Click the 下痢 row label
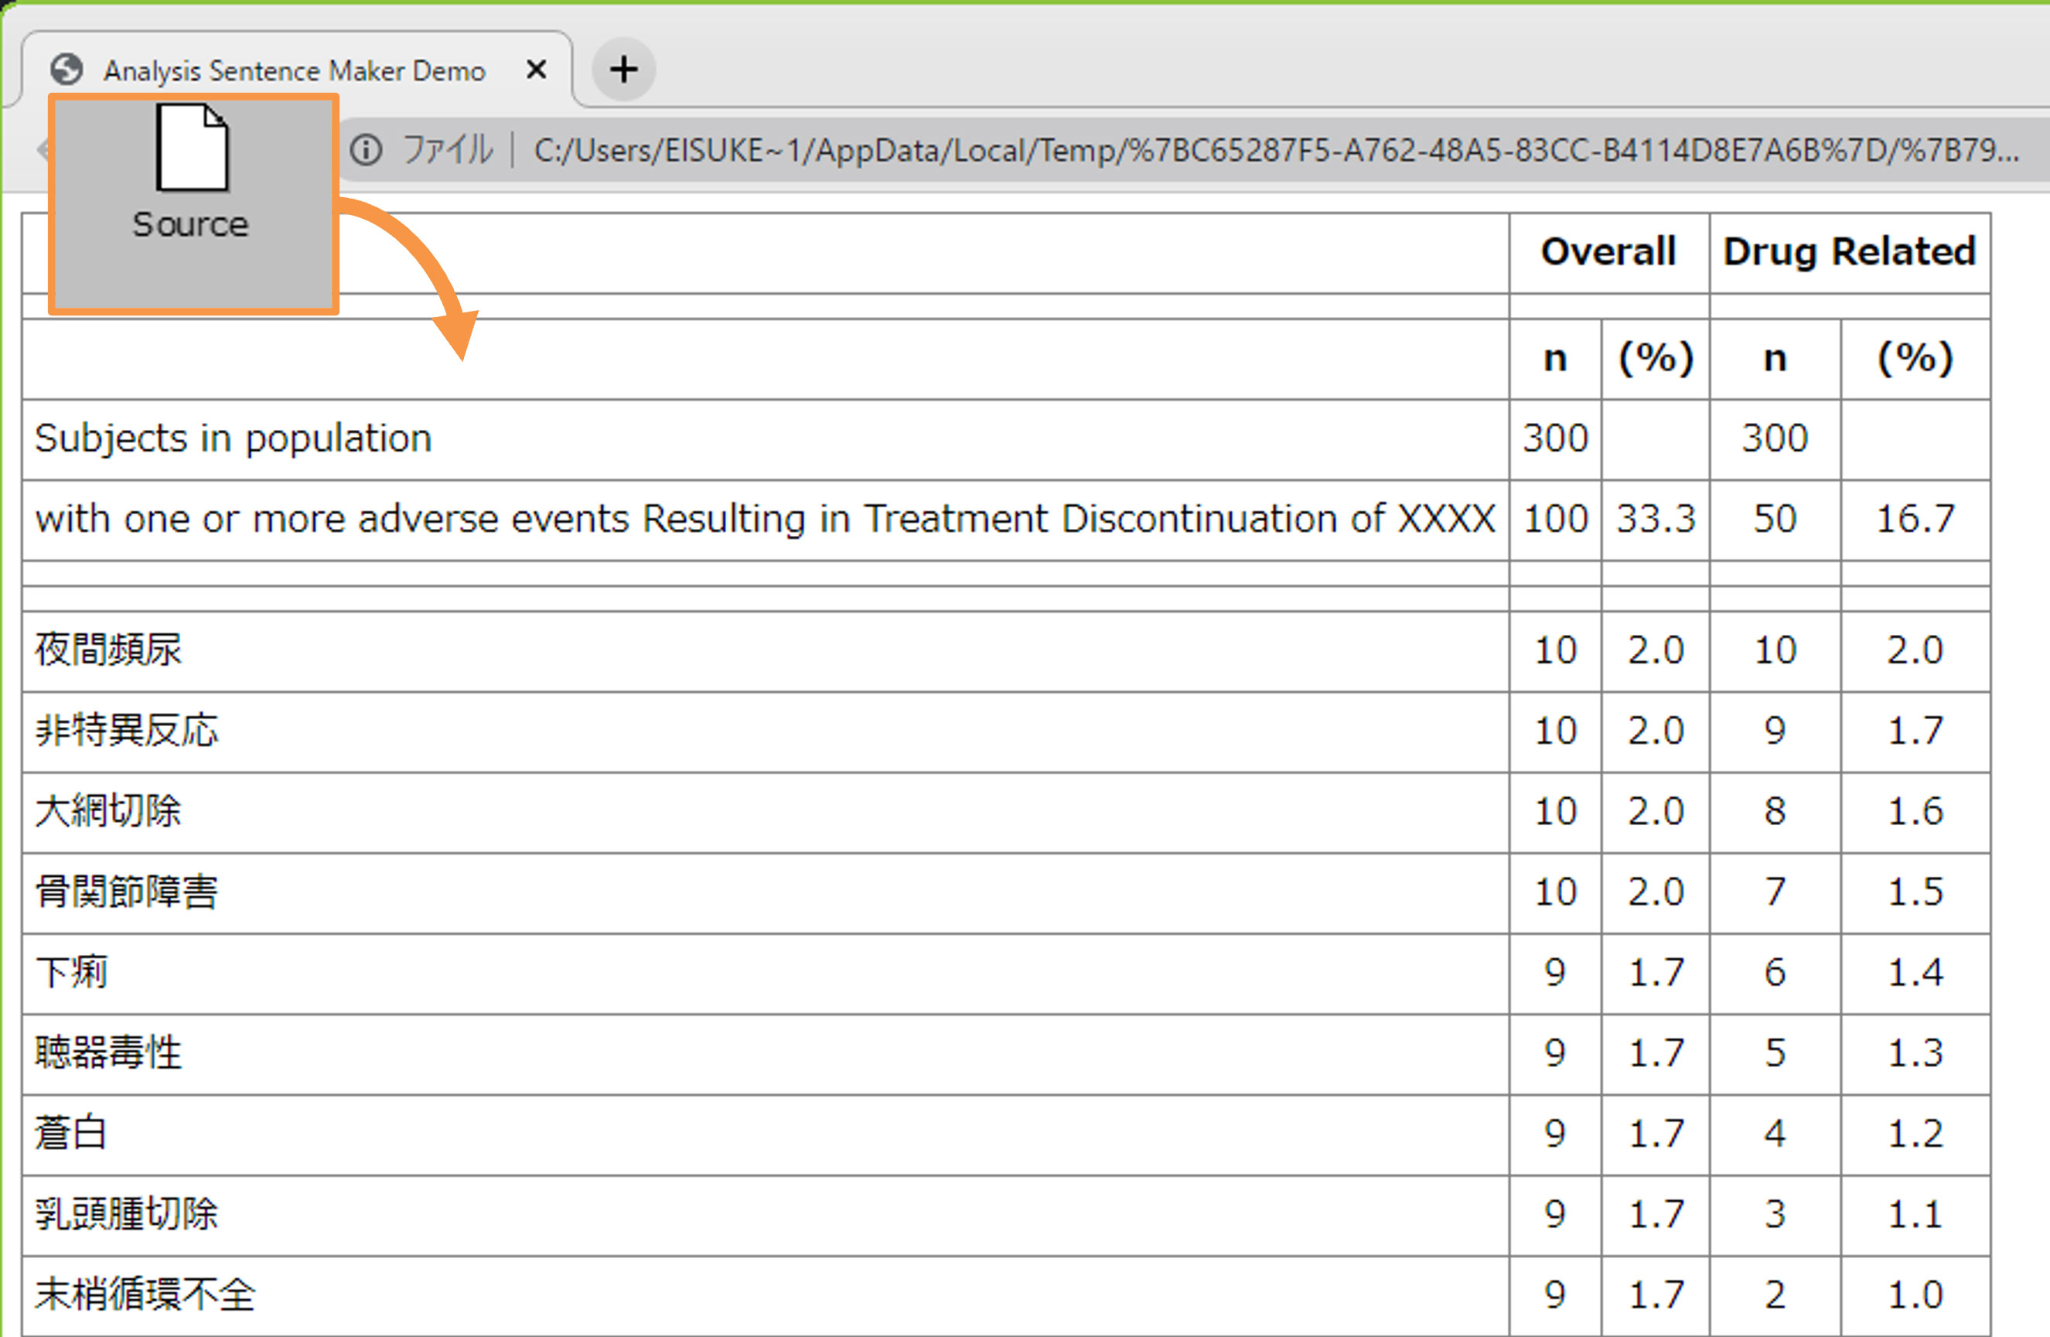This screenshot has width=2050, height=1337. [71, 973]
